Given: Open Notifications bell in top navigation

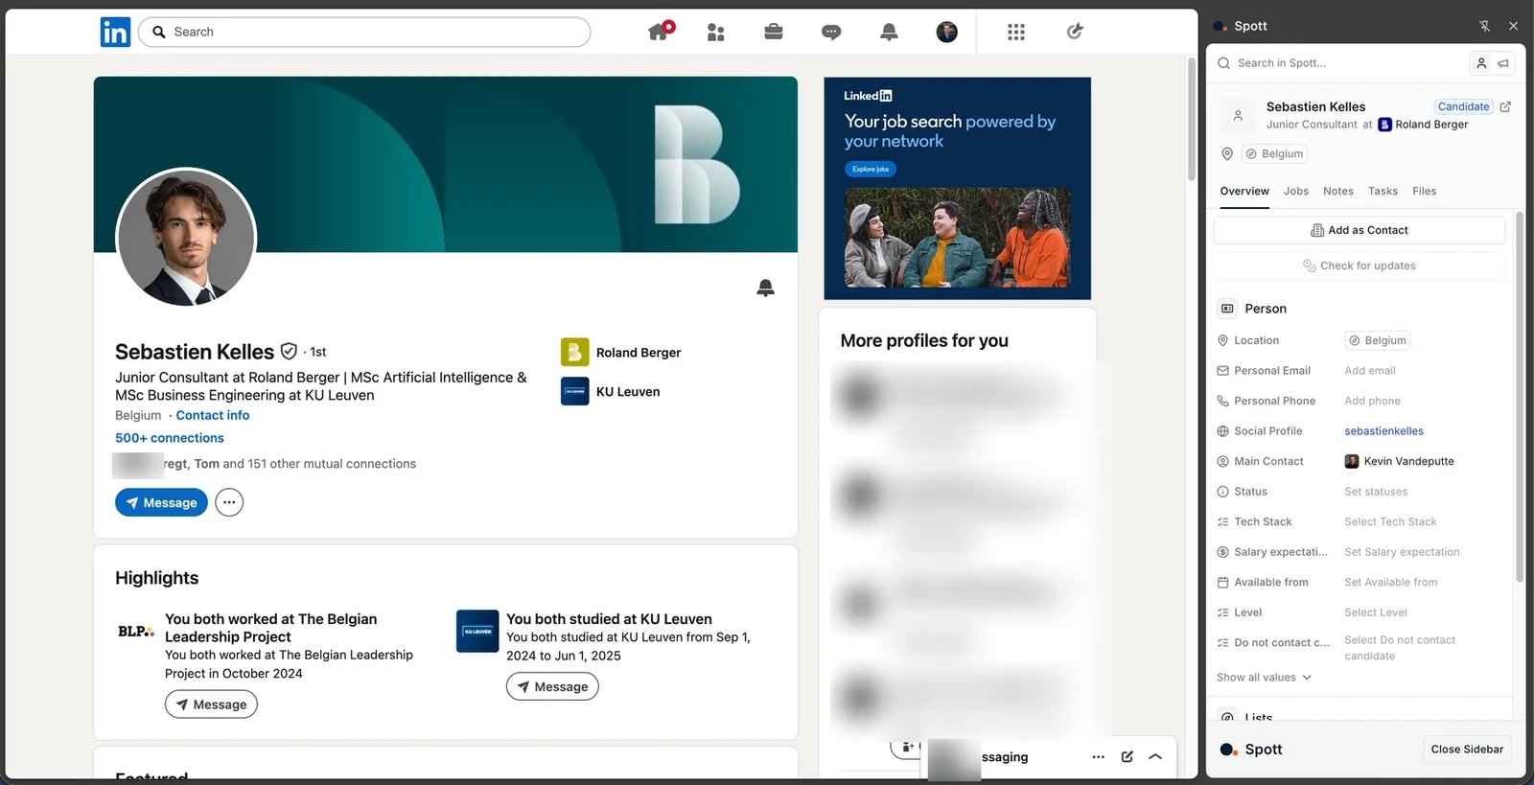Looking at the screenshot, I should click(889, 33).
